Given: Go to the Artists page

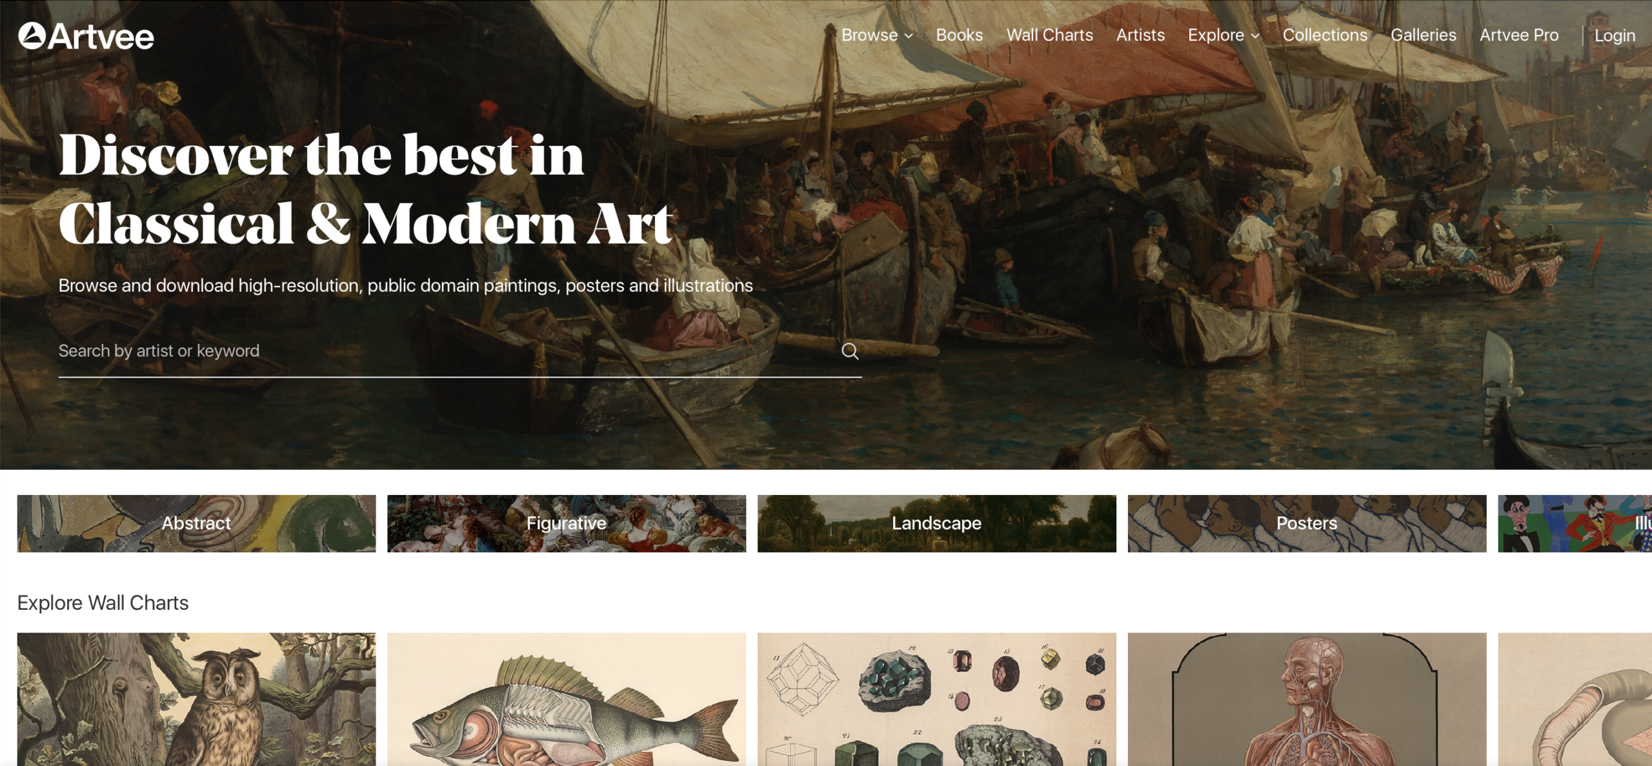Looking at the screenshot, I should pyautogui.click(x=1140, y=35).
